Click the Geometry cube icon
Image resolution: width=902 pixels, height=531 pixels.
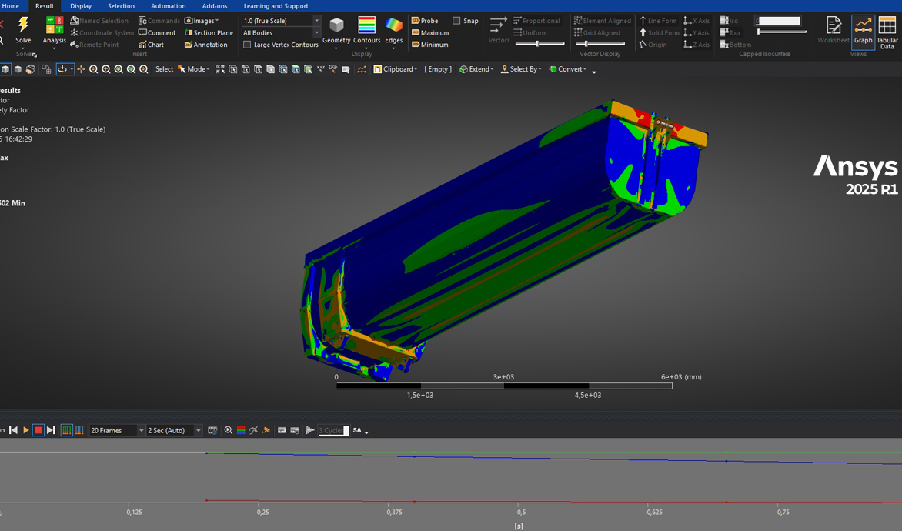pos(336,25)
